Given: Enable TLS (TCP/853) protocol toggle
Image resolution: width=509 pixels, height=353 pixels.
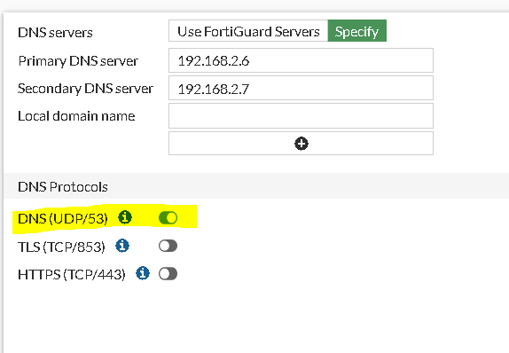Looking at the screenshot, I should [168, 246].
